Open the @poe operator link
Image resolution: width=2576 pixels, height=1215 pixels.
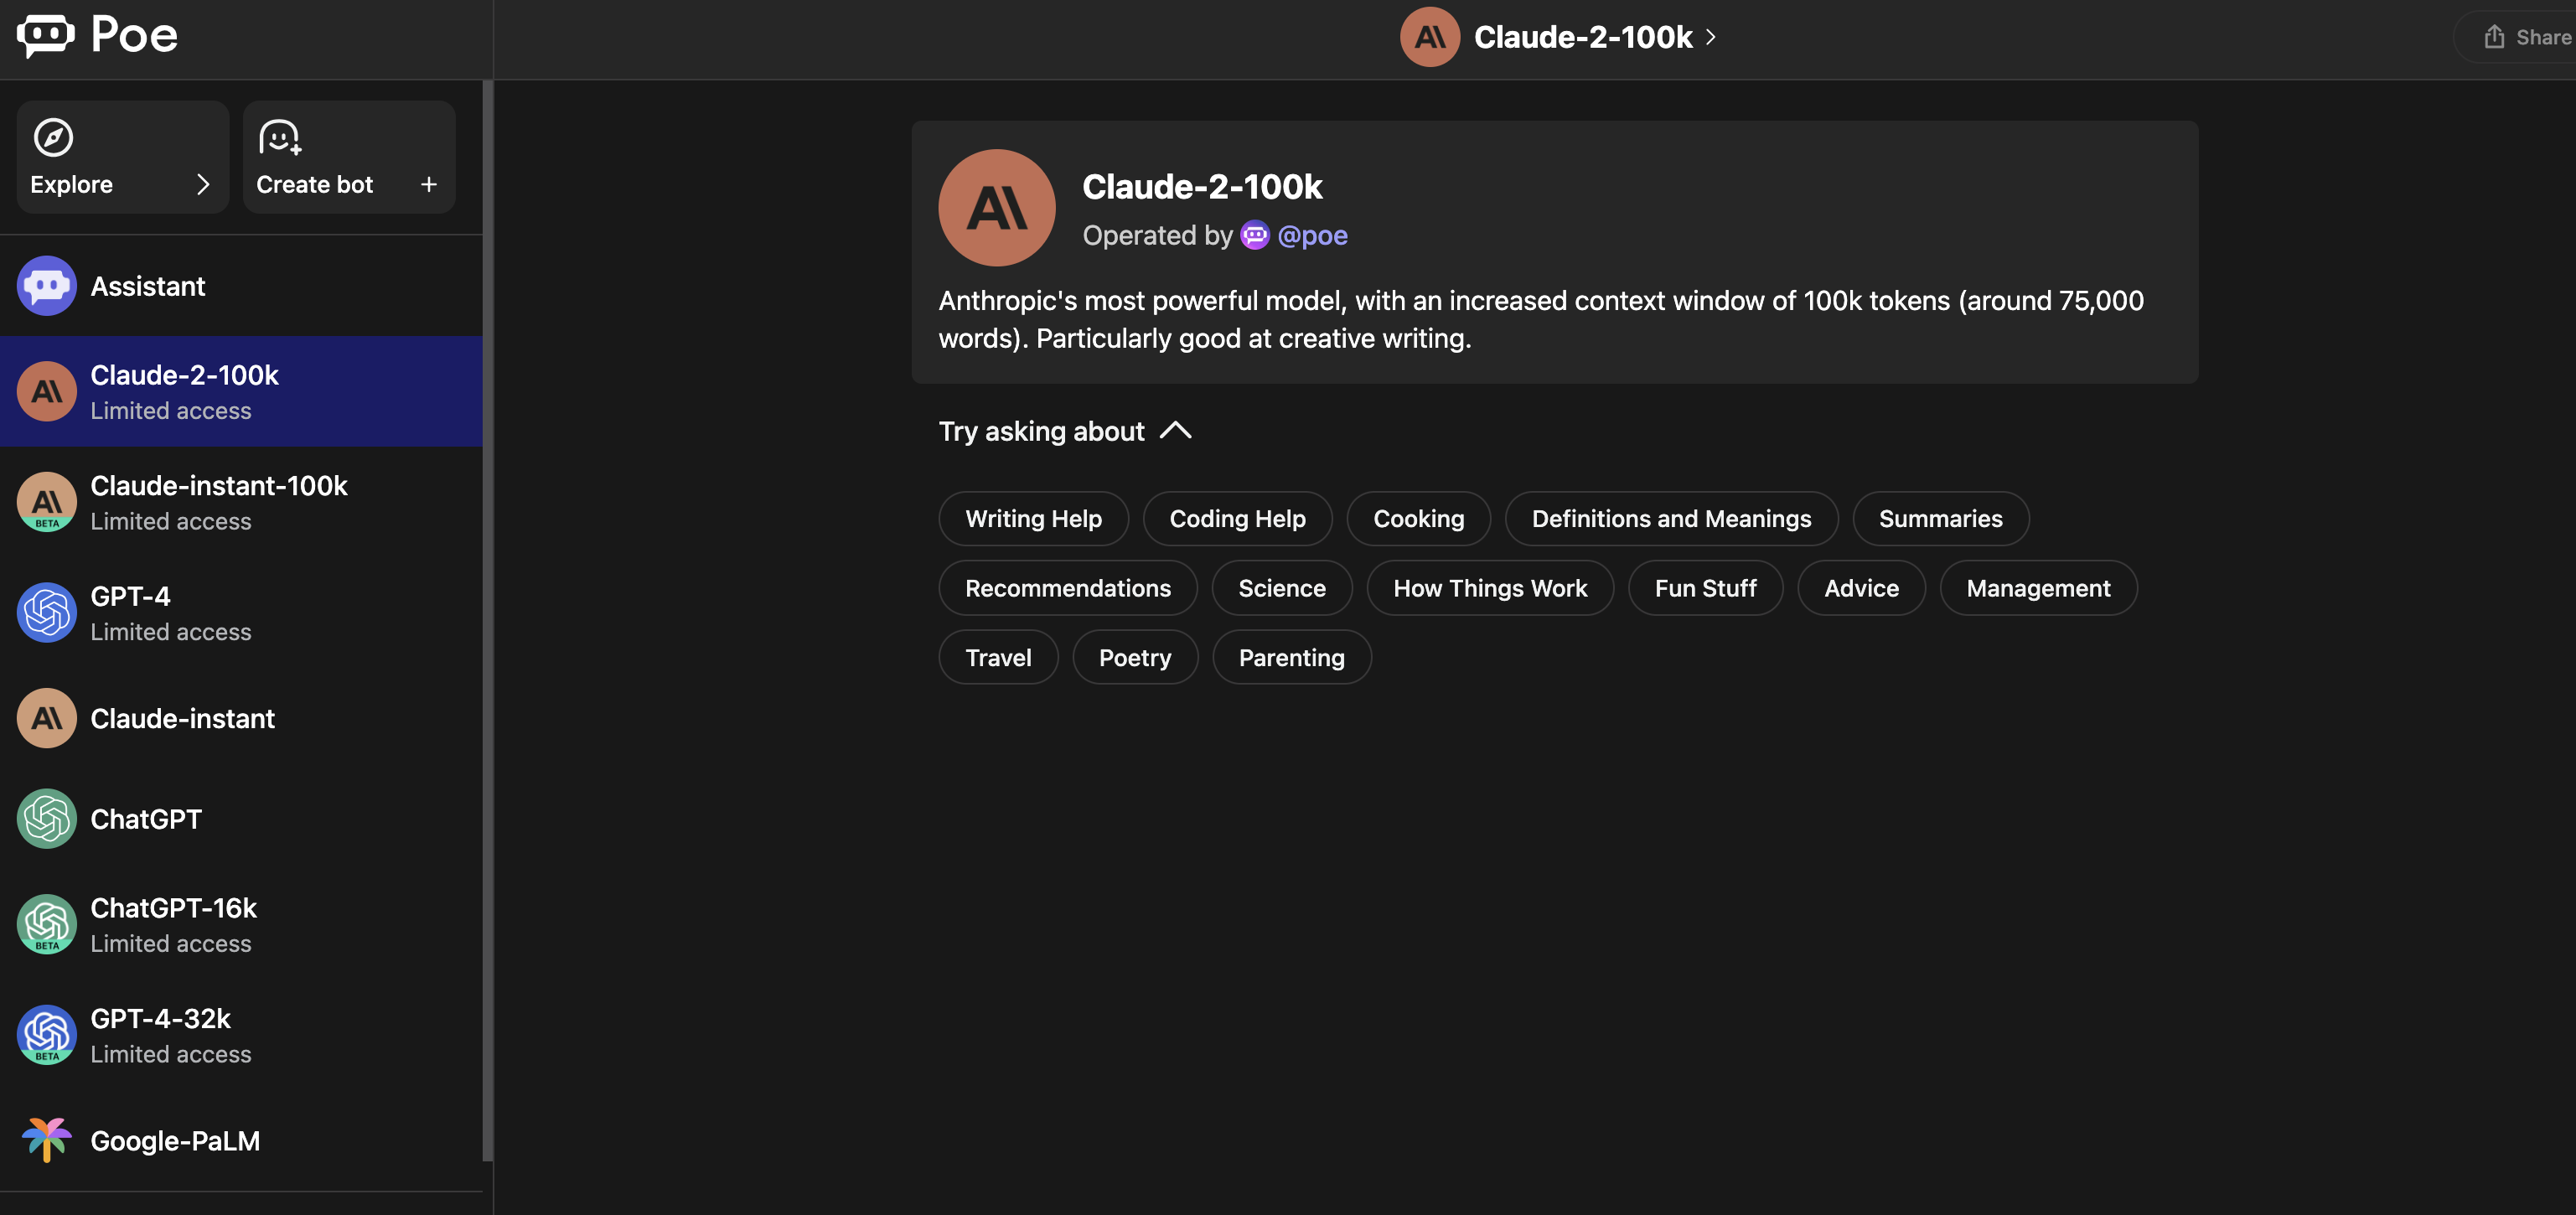point(1312,235)
